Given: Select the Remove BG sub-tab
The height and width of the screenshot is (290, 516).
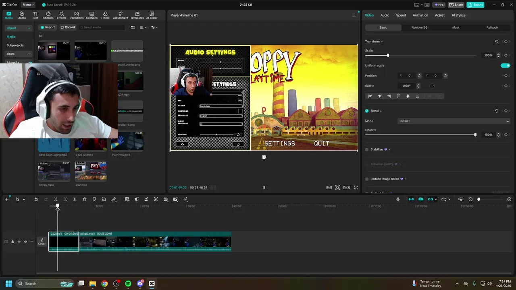Looking at the screenshot, I should (x=419, y=27).
